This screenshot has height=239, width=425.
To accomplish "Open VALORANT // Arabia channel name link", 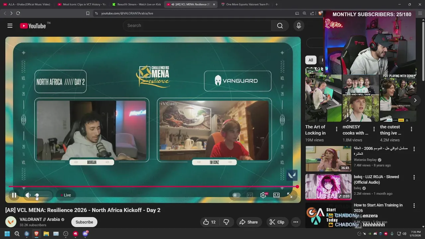I will 40,219.
